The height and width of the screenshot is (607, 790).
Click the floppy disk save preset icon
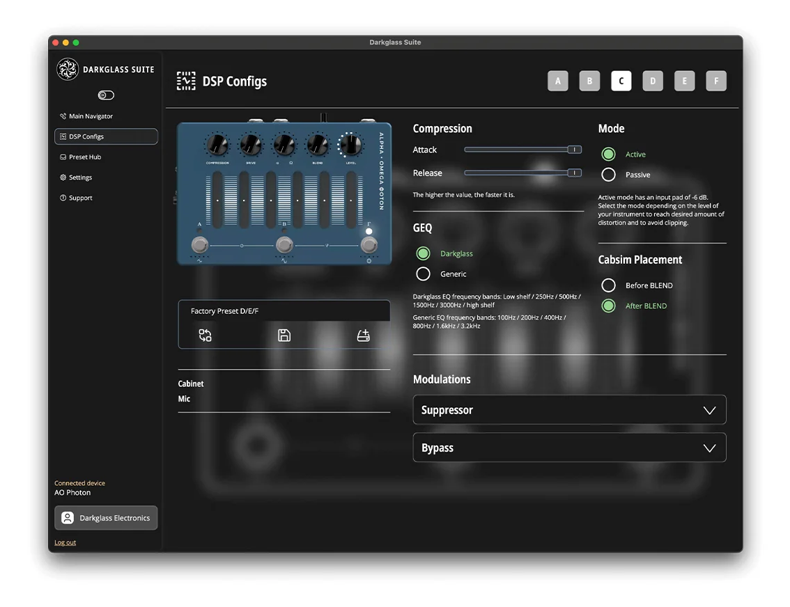point(284,336)
